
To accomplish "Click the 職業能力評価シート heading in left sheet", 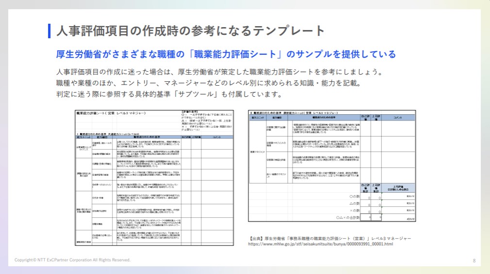I will point(111,113).
